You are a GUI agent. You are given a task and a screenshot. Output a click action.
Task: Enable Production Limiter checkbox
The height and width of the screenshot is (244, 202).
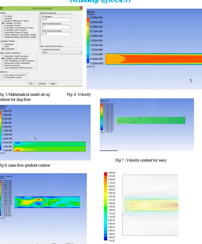tap(3, 77)
